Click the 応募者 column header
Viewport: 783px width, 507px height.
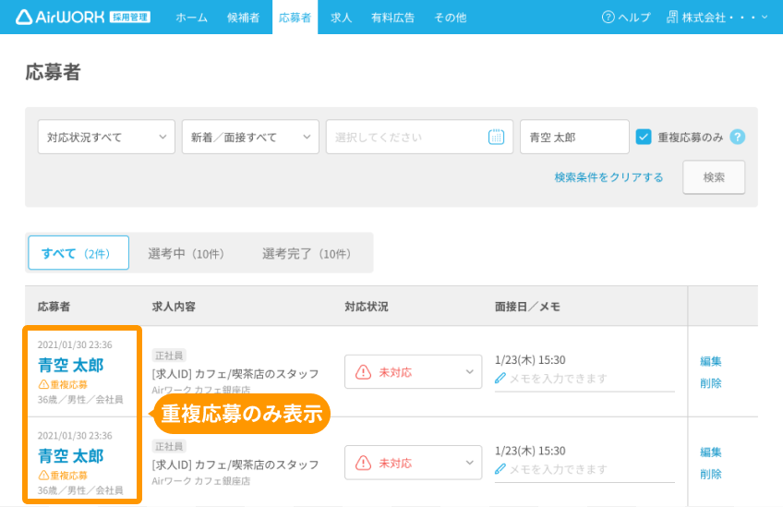tap(54, 307)
